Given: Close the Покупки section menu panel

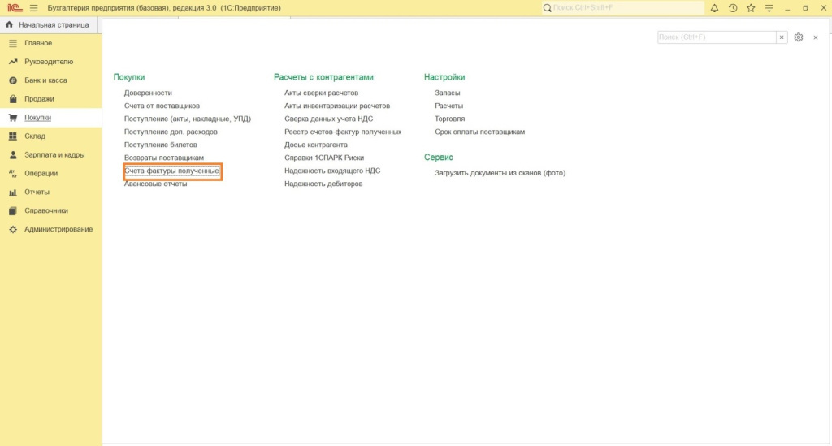Looking at the screenshot, I should (x=815, y=37).
